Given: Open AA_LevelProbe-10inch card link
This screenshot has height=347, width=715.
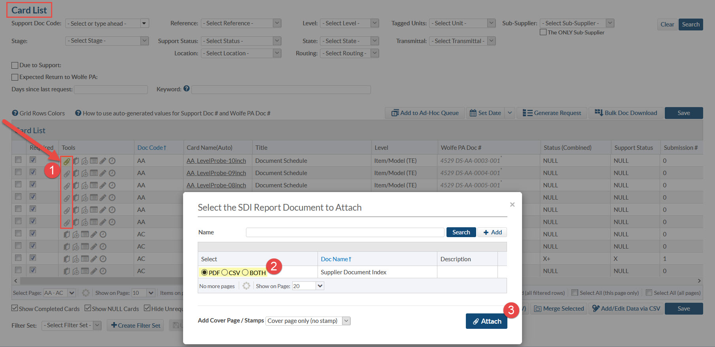Looking at the screenshot, I should click(x=216, y=161).
